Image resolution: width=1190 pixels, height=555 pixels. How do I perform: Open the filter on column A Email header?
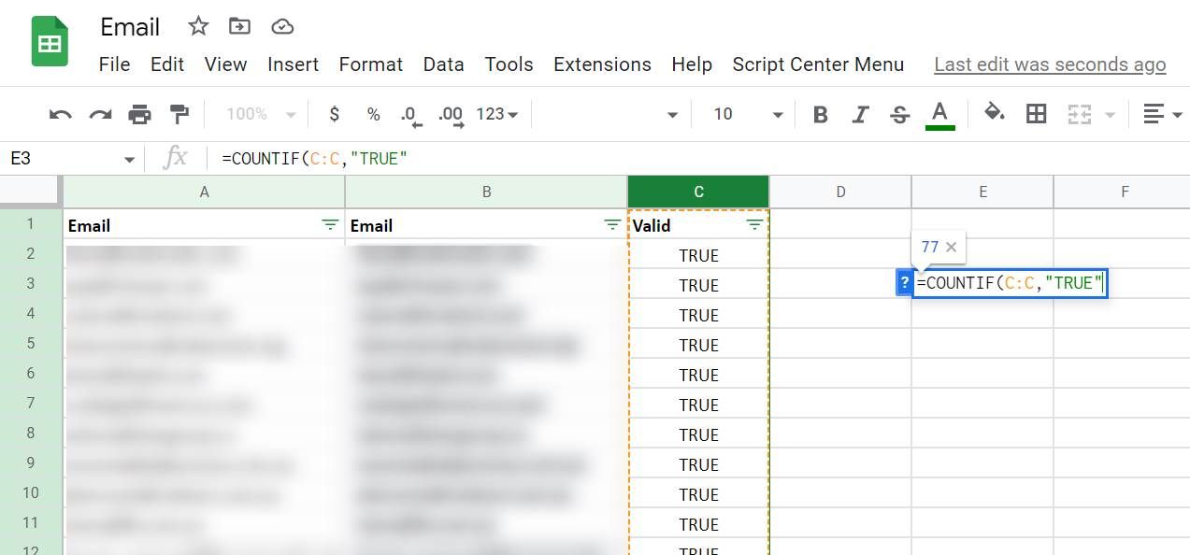pyautogui.click(x=329, y=224)
